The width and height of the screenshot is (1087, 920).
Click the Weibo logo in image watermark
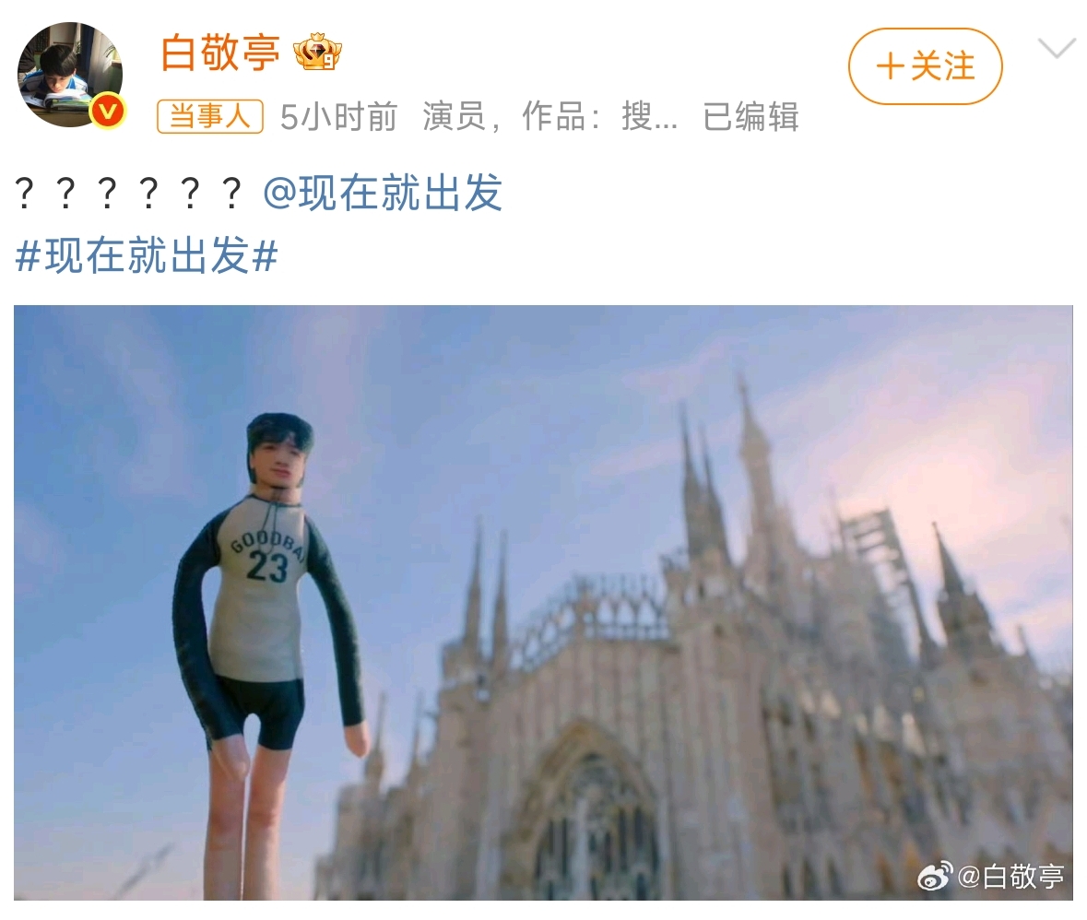pos(935,877)
